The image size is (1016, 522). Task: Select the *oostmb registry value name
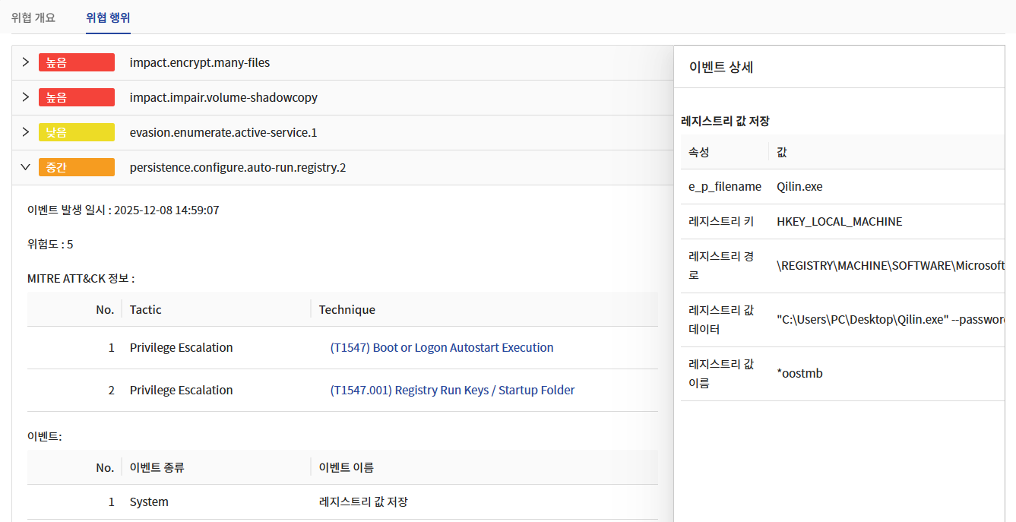coord(799,373)
